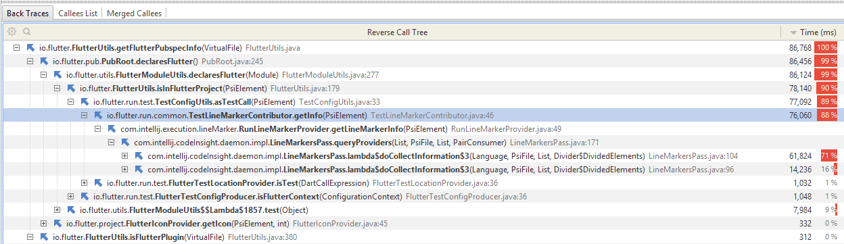Image resolution: width=844 pixels, height=244 pixels.
Task: Click arrow icon on LineMarkersPass.java:96 row
Action: [x=139, y=170]
